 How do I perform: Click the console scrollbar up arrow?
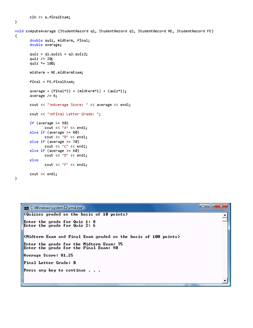(x=225, y=215)
